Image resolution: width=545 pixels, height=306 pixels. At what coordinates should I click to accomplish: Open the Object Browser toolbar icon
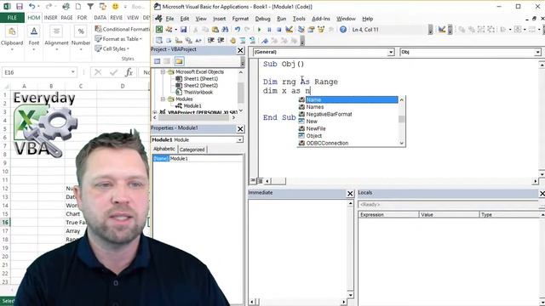[321, 30]
